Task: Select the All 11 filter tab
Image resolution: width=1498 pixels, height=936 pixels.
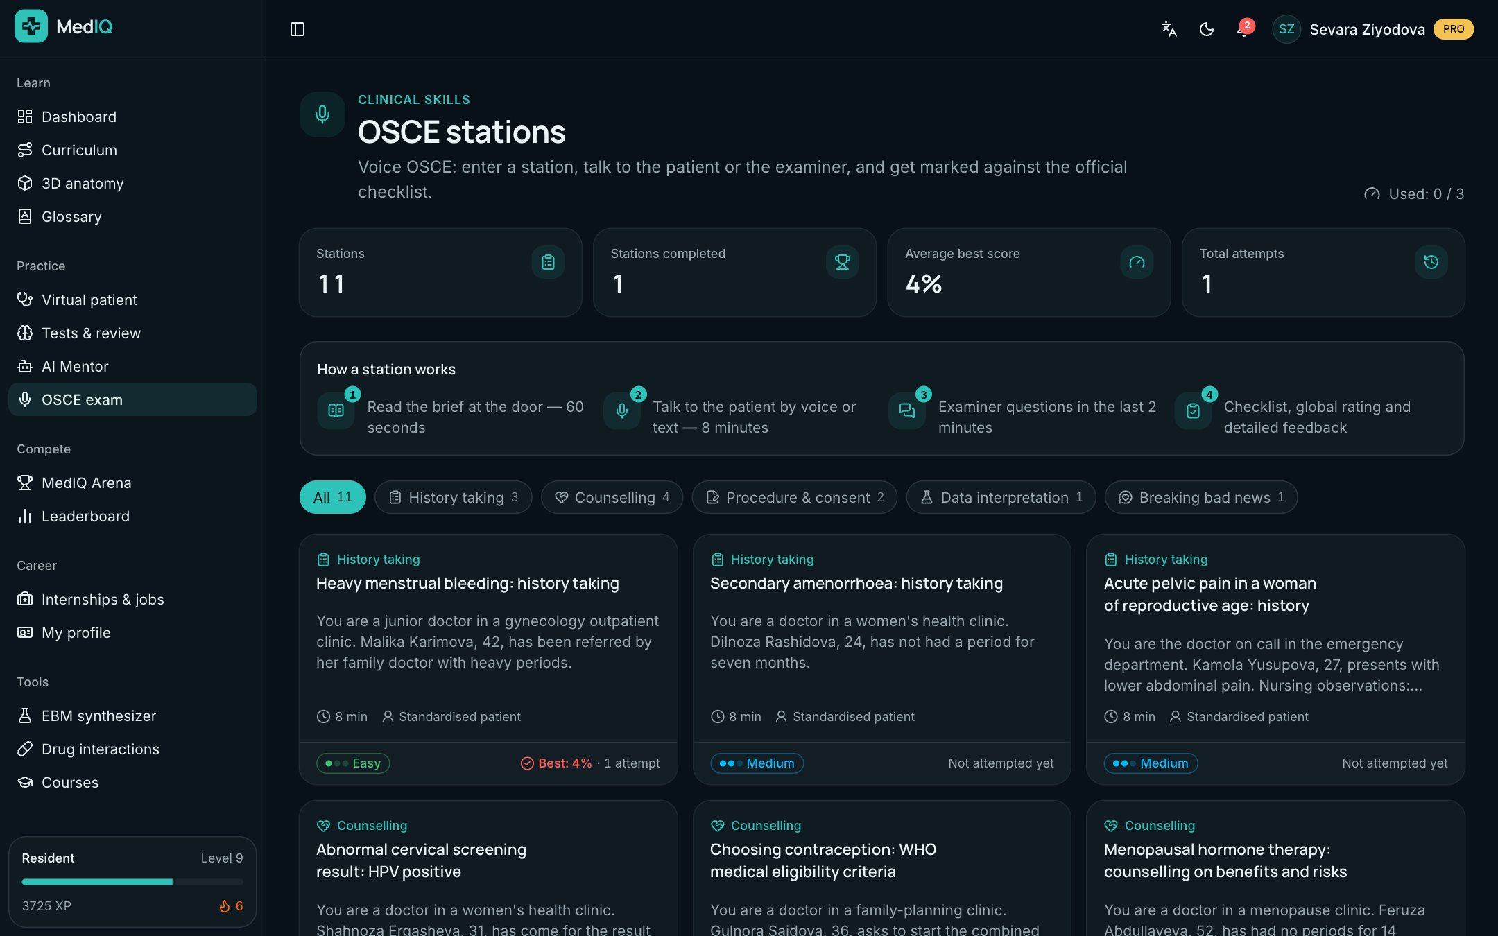Action: click(x=332, y=497)
